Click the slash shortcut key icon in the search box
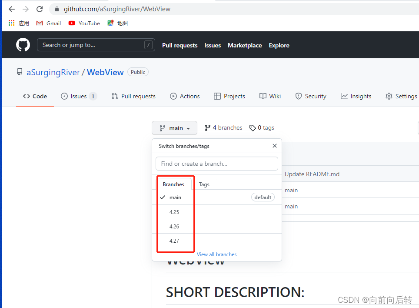The image size is (419, 308). tap(148, 45)
